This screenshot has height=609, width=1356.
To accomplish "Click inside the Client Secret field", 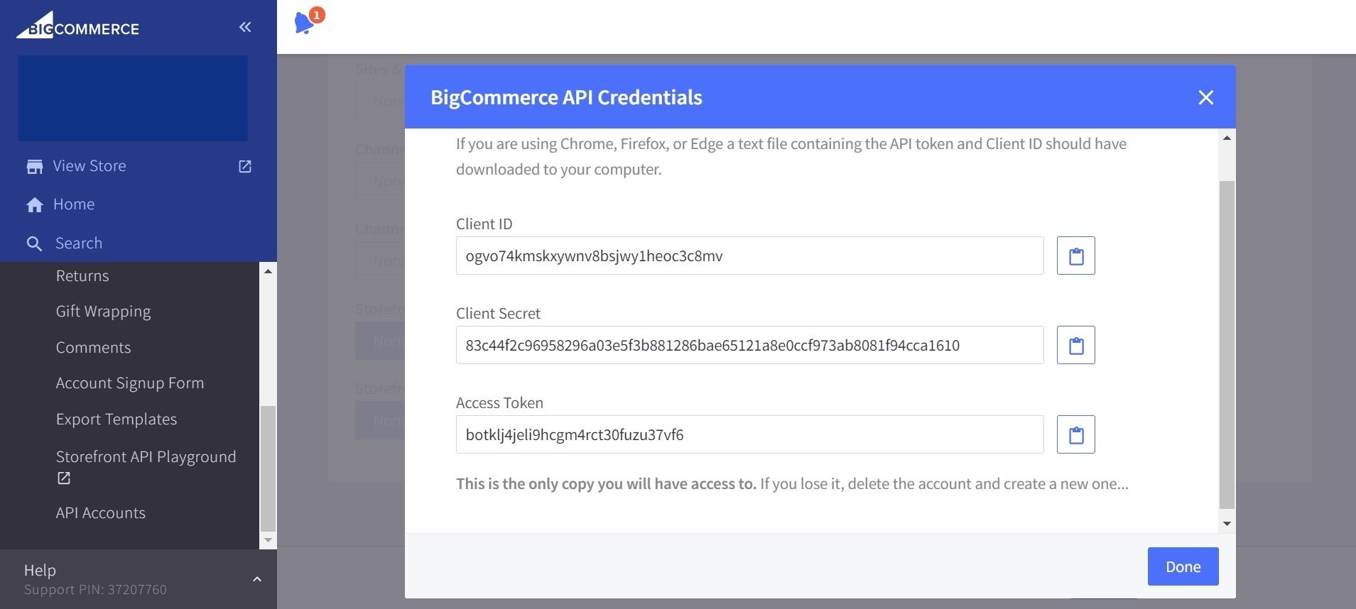I will [x=749, y=345].
